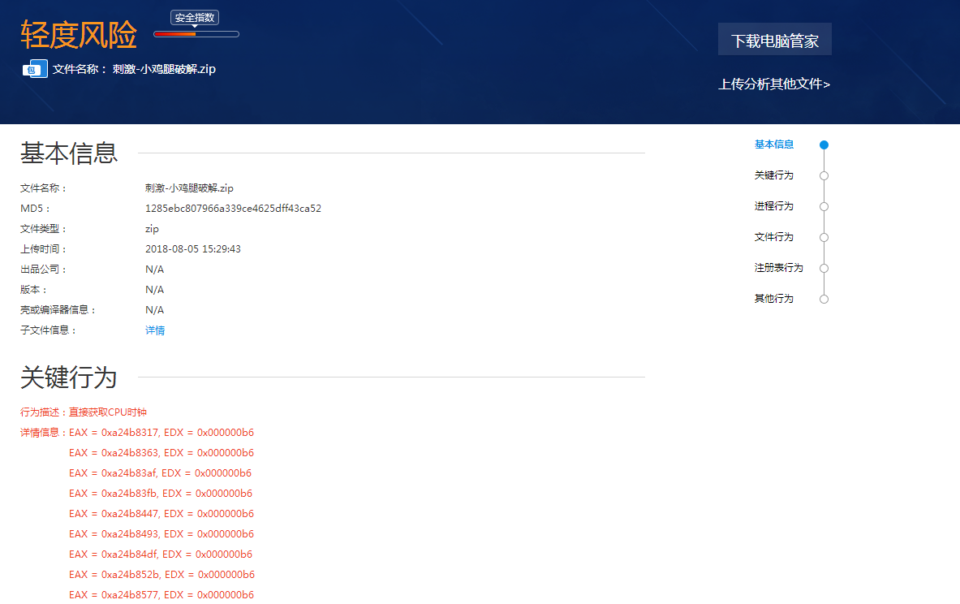Click the MD5 hash value text
This screenshot has height=604, width=960.
pyautogui.click(x=233, y=209)
